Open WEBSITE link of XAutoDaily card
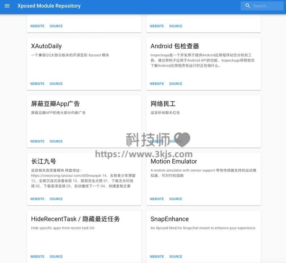The height and width of the screenshot is (263, 286). [38, 84]
